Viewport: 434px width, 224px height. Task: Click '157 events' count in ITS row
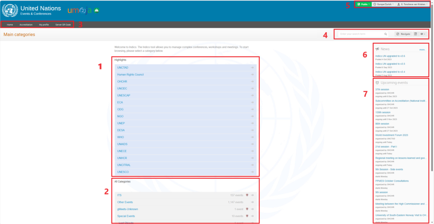[x=236, y=195]
